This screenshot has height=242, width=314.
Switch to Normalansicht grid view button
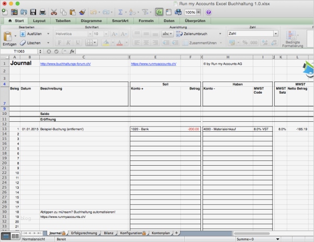coord(6,236)
